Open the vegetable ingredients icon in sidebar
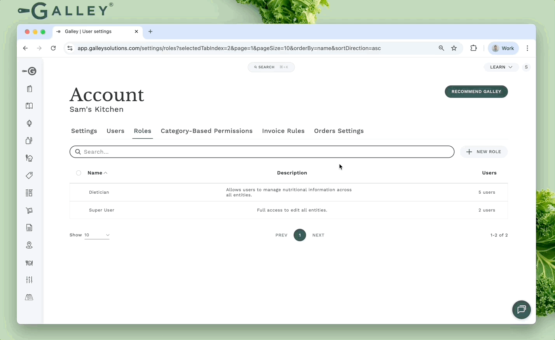The height and width of the screenshot is (340, 555). pyautogui.click(x=29, y=123)
